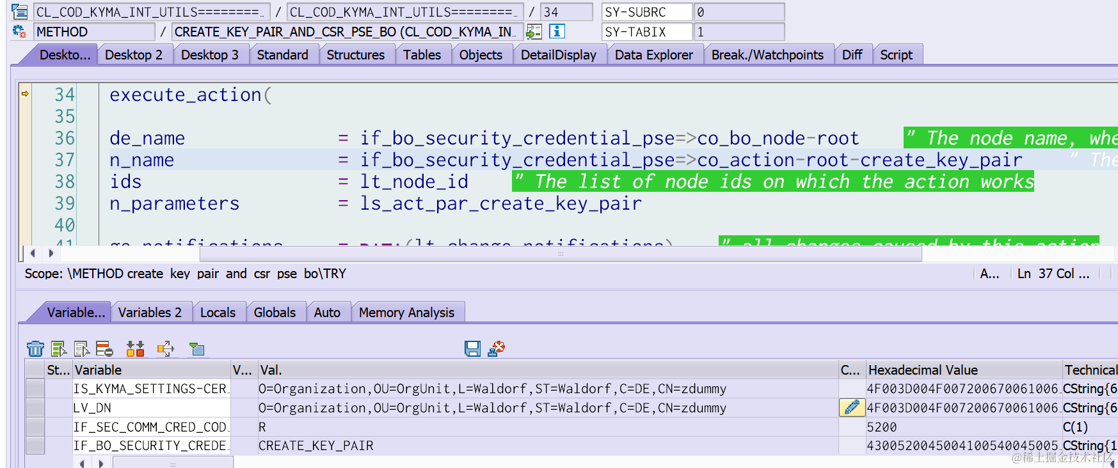1118x468 pixels.
Task: Click the icon with red cross next to save
Action: [496, 348]
